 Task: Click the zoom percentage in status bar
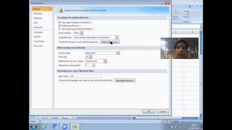[175, 121]
